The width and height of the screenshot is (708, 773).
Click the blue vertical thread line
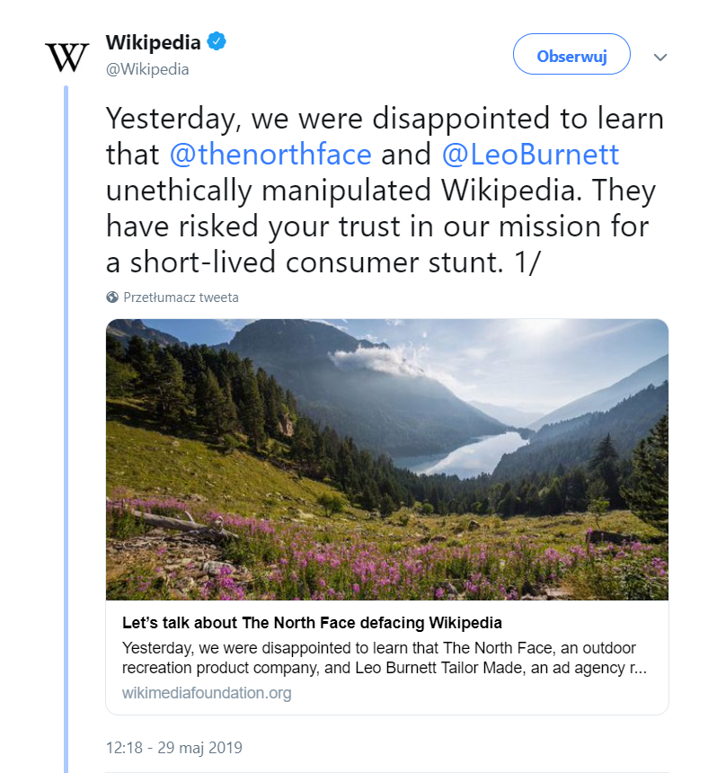coord(66,422)
